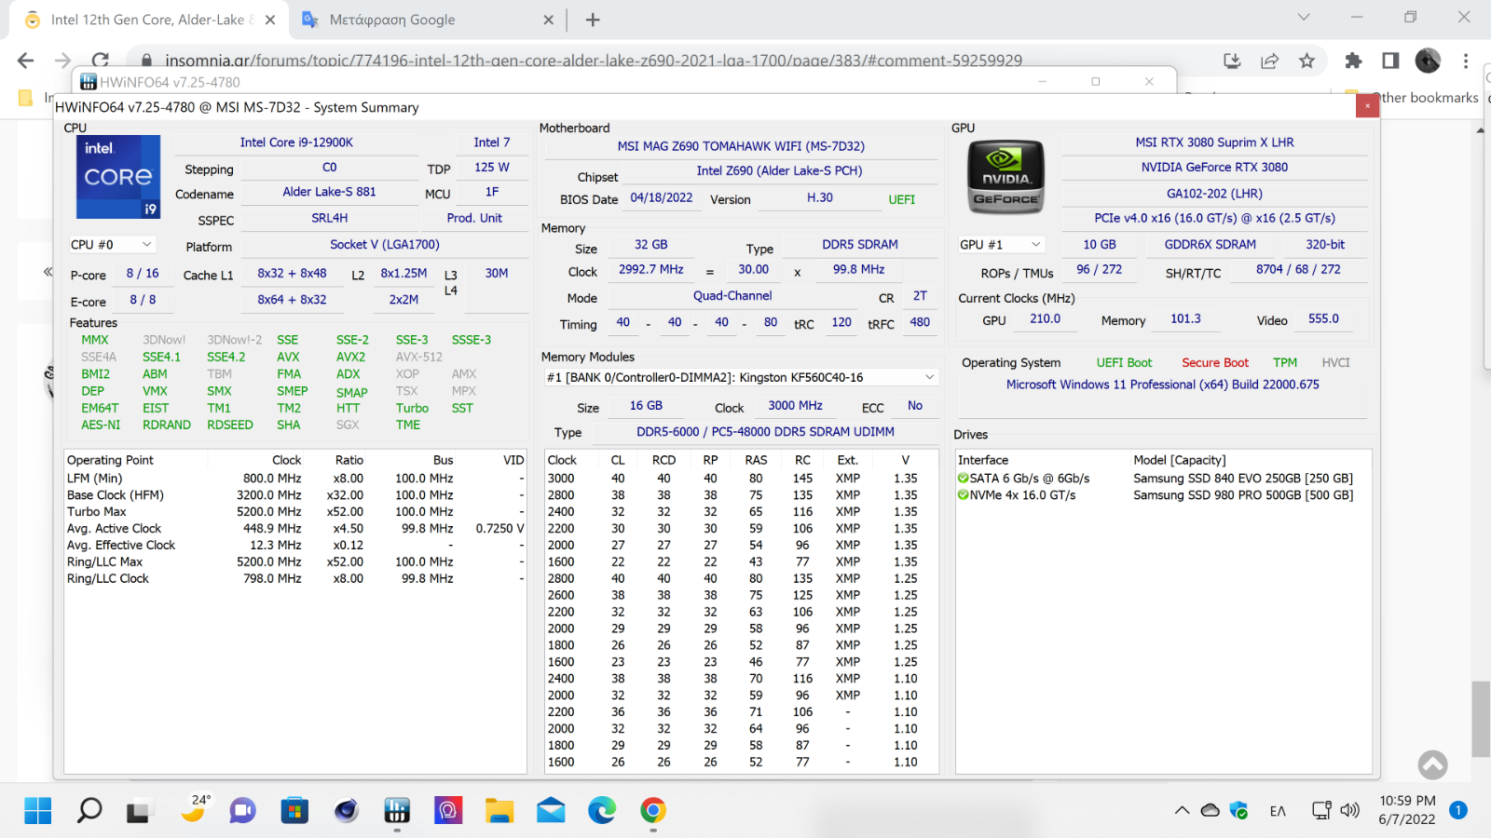Open Microsoft Store from the taskbar
1491x838 pixels.
point(294,811)
